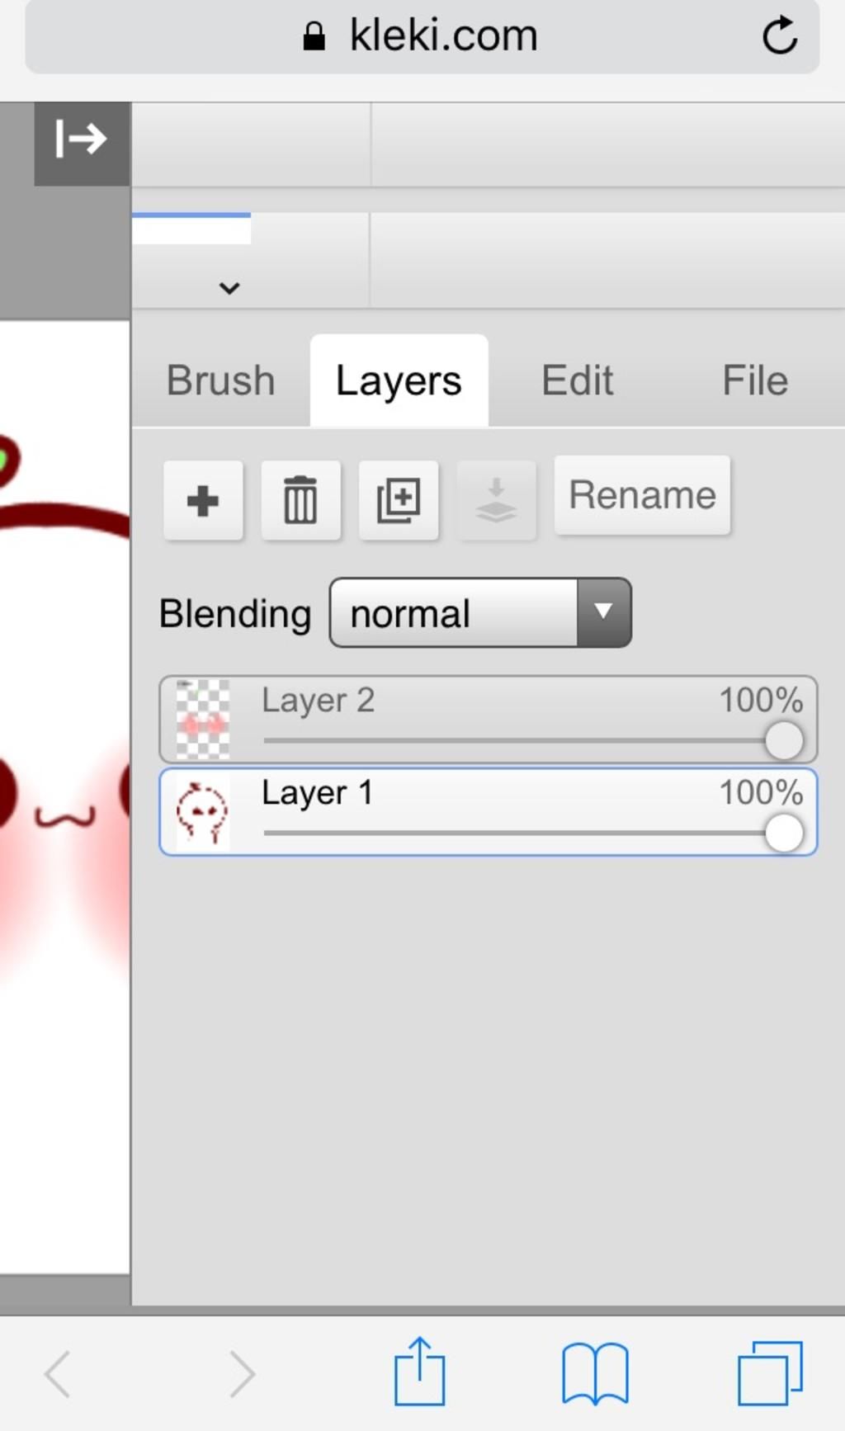Switch to the Brush tab
845x1431 pixels.
click(x=220, y=380)
